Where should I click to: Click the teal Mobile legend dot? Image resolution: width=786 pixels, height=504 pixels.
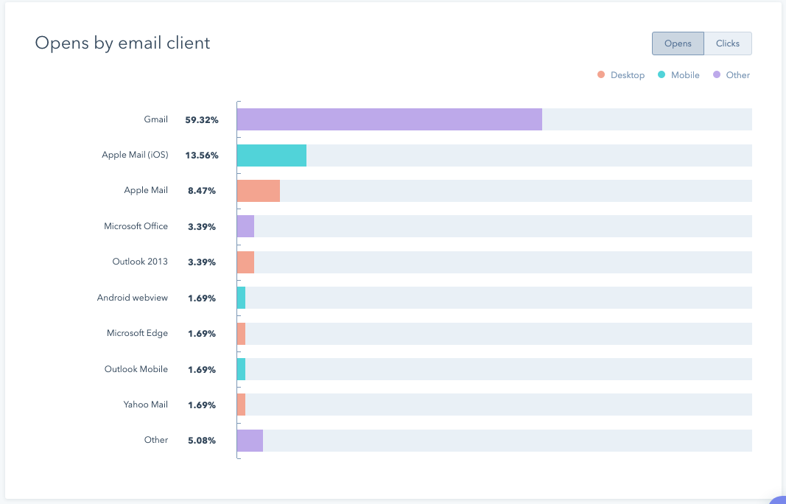click(x=662, y=74)
